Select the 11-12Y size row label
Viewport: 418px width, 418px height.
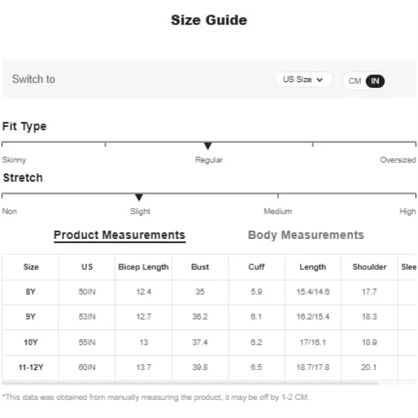[x=31, y=367]
